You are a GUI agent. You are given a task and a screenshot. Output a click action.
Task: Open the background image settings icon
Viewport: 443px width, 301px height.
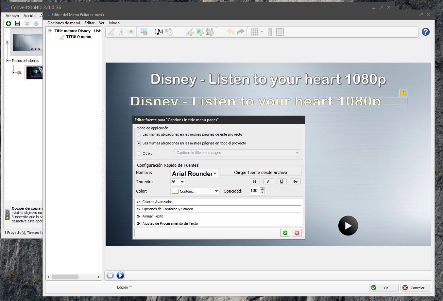(x=144, y=32)
